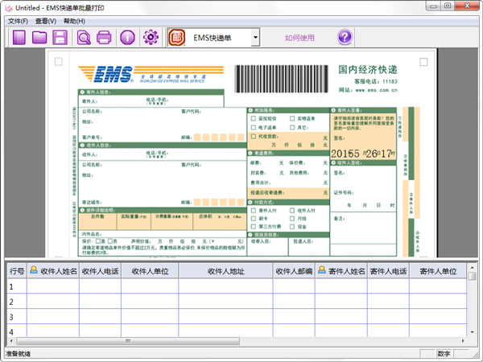483x362 pixels.
Task: Check the 现金 payment box
Action: click(x=292, y=227)
